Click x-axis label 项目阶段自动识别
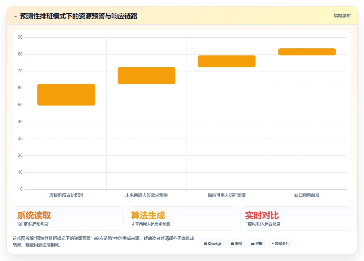Viewport: 364px width, 261px height. coord(66,195)
